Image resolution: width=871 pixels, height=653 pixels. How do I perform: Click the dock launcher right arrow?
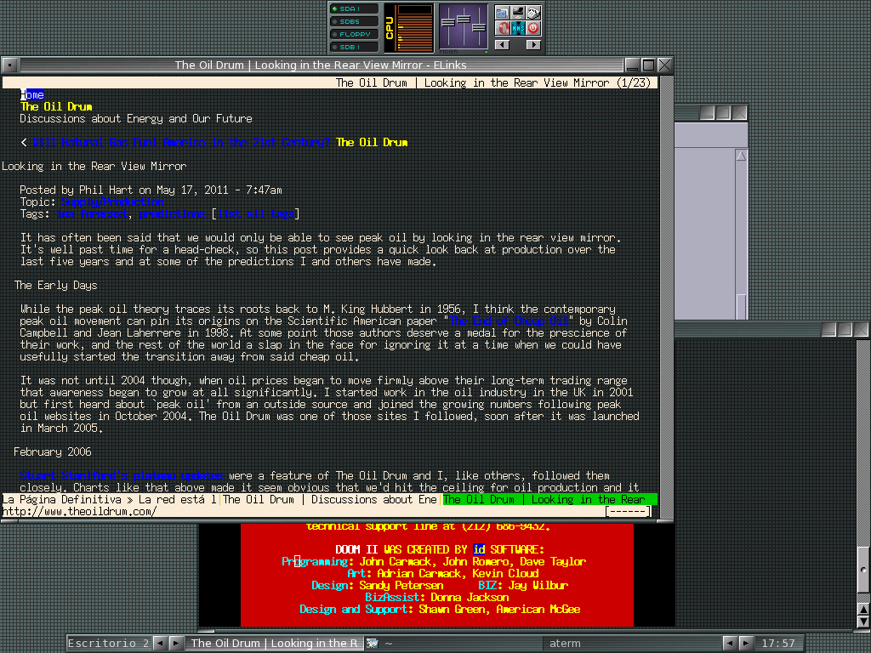pos(533,44)
